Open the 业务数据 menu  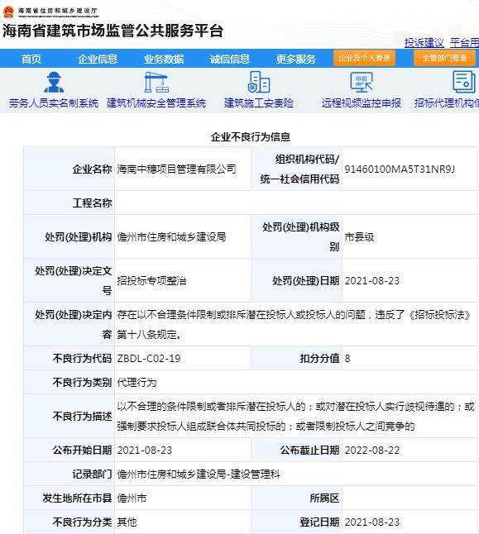tap(164, 59)
